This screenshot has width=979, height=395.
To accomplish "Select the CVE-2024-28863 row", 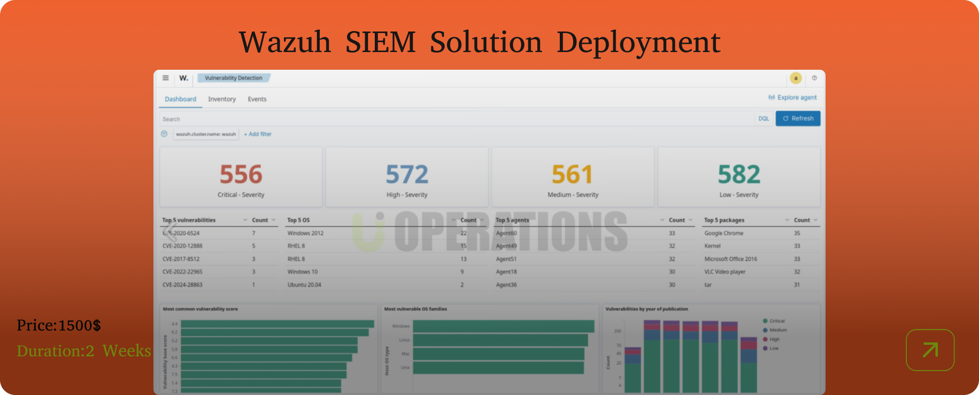I will click(x=219, y=285).
